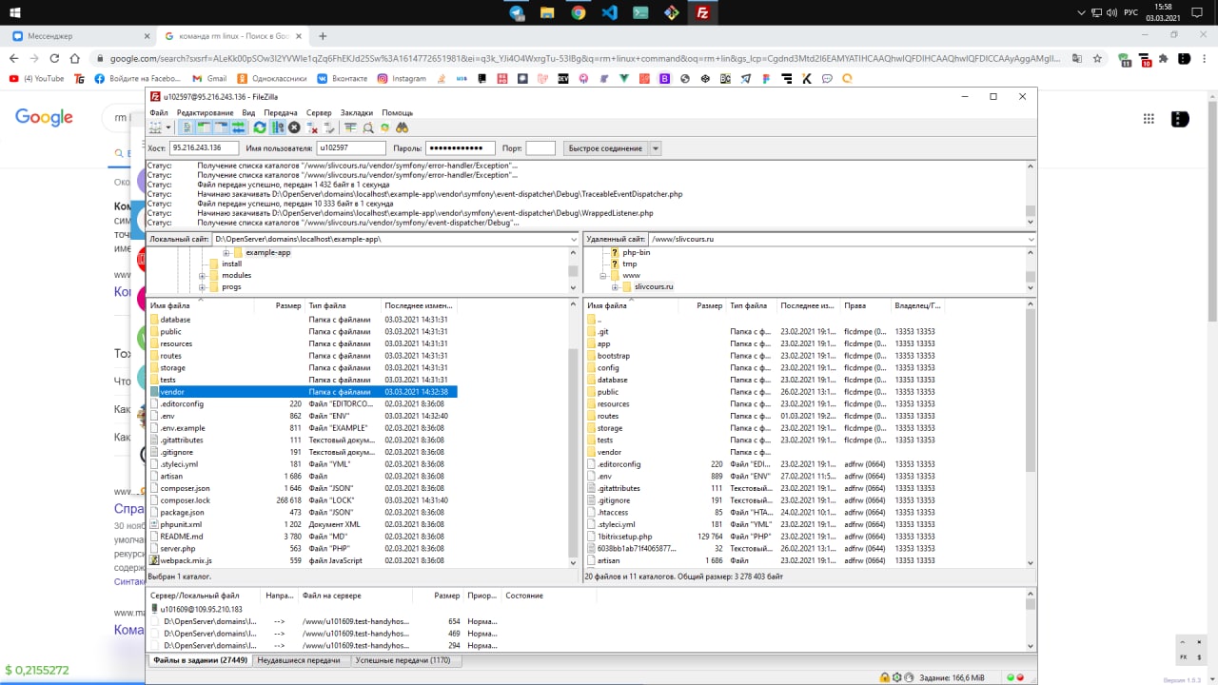Click the binoculars file search icon
The height and width of the screenshot is (685, 1218).
(402, 127)
